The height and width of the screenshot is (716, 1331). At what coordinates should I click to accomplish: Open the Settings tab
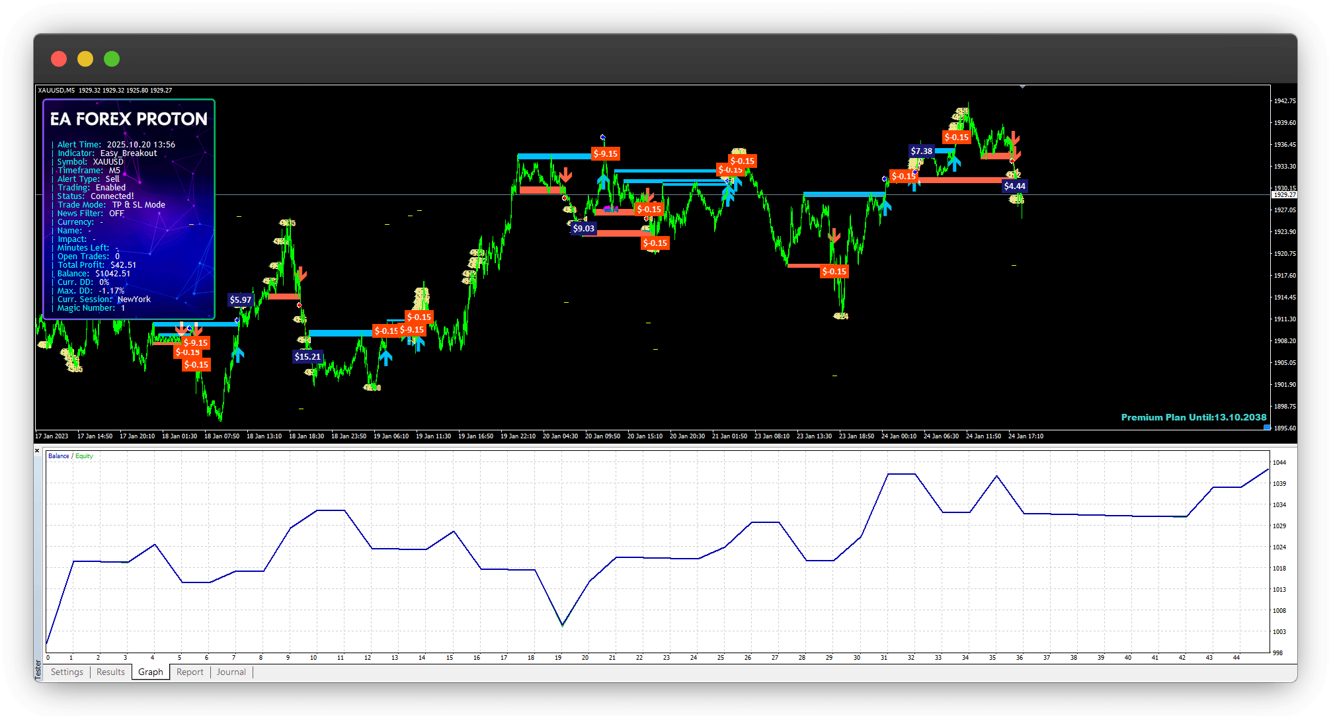coord(67,672)
